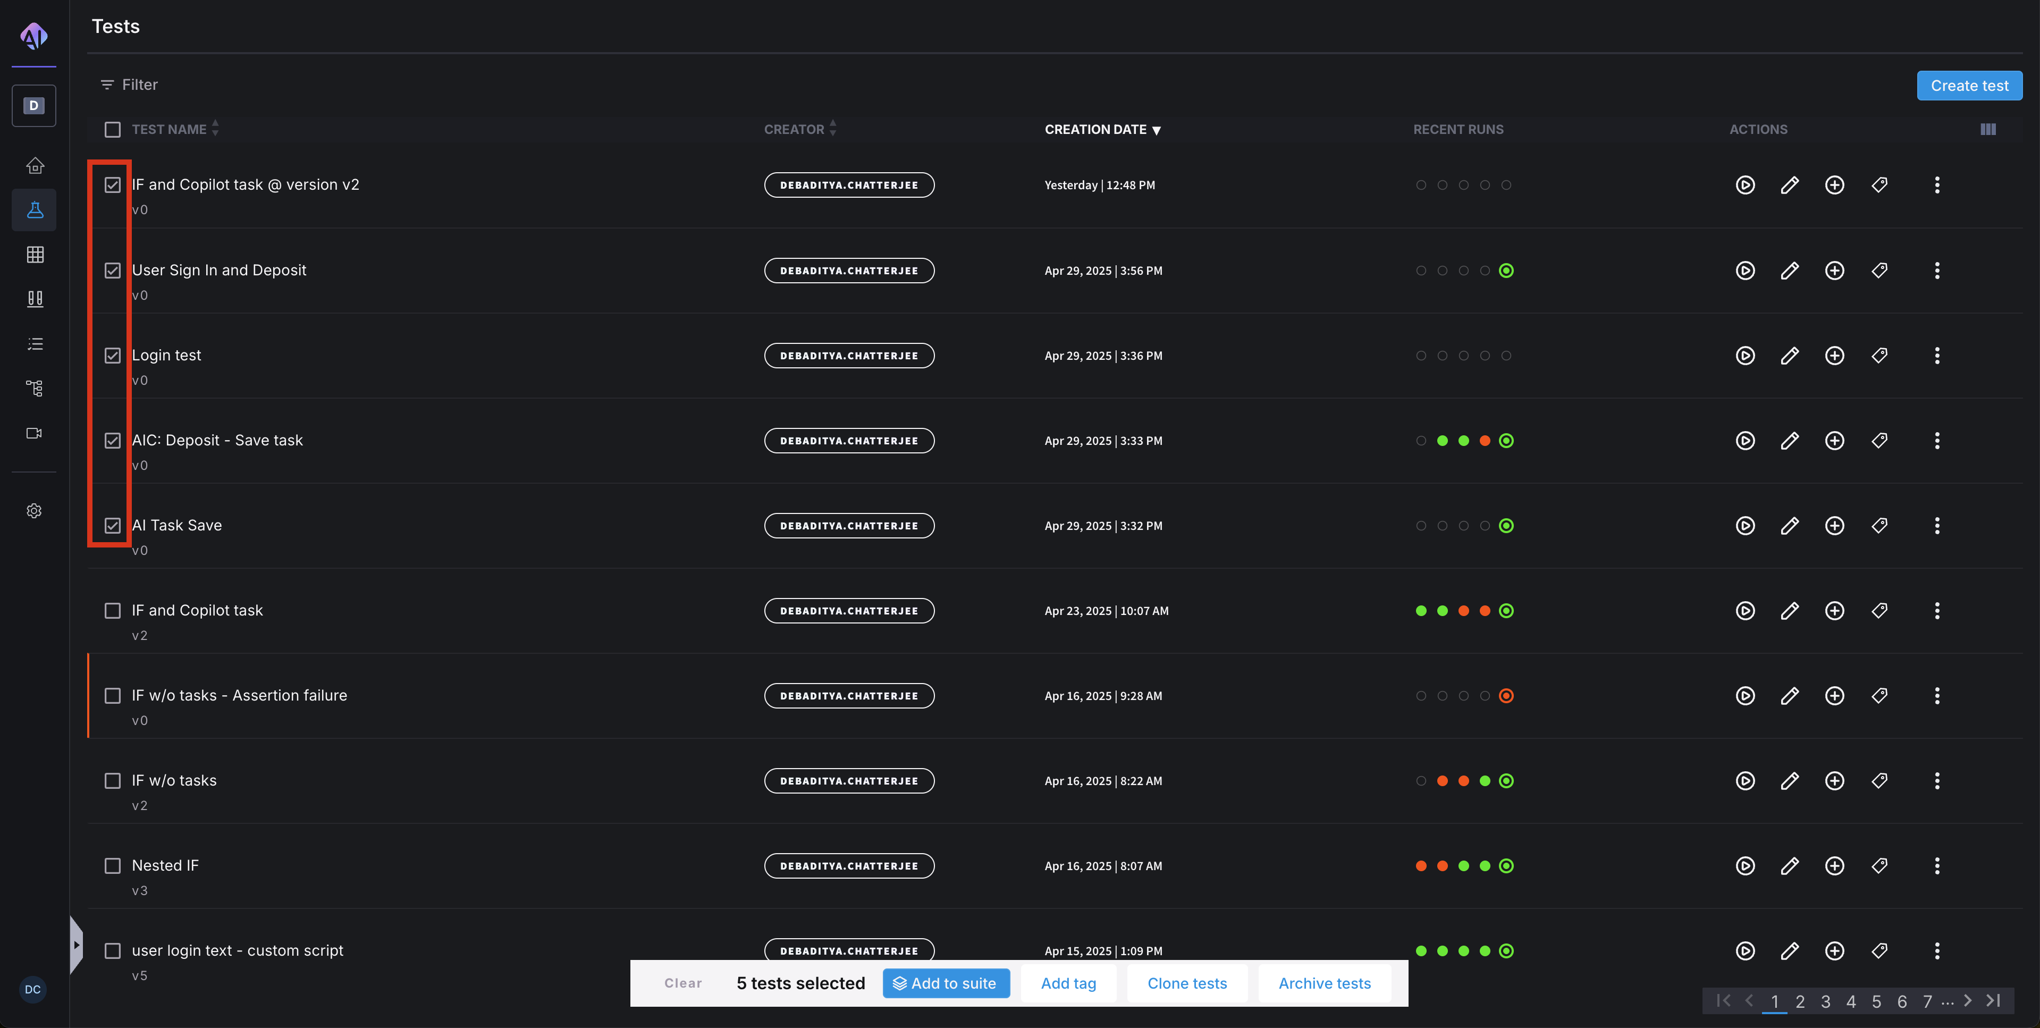Click the run icon for the Login test row
This screenshot has height=1028, width=2040.
click(x=1744, y=356)
